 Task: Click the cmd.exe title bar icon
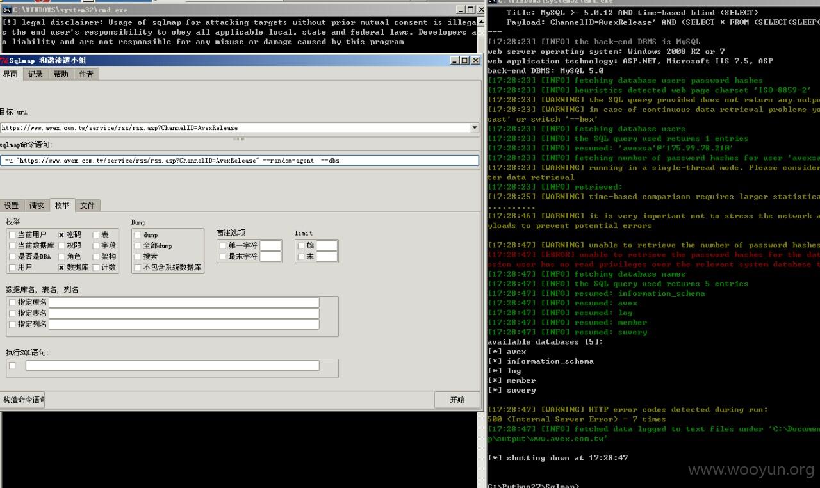click(6, 10)
